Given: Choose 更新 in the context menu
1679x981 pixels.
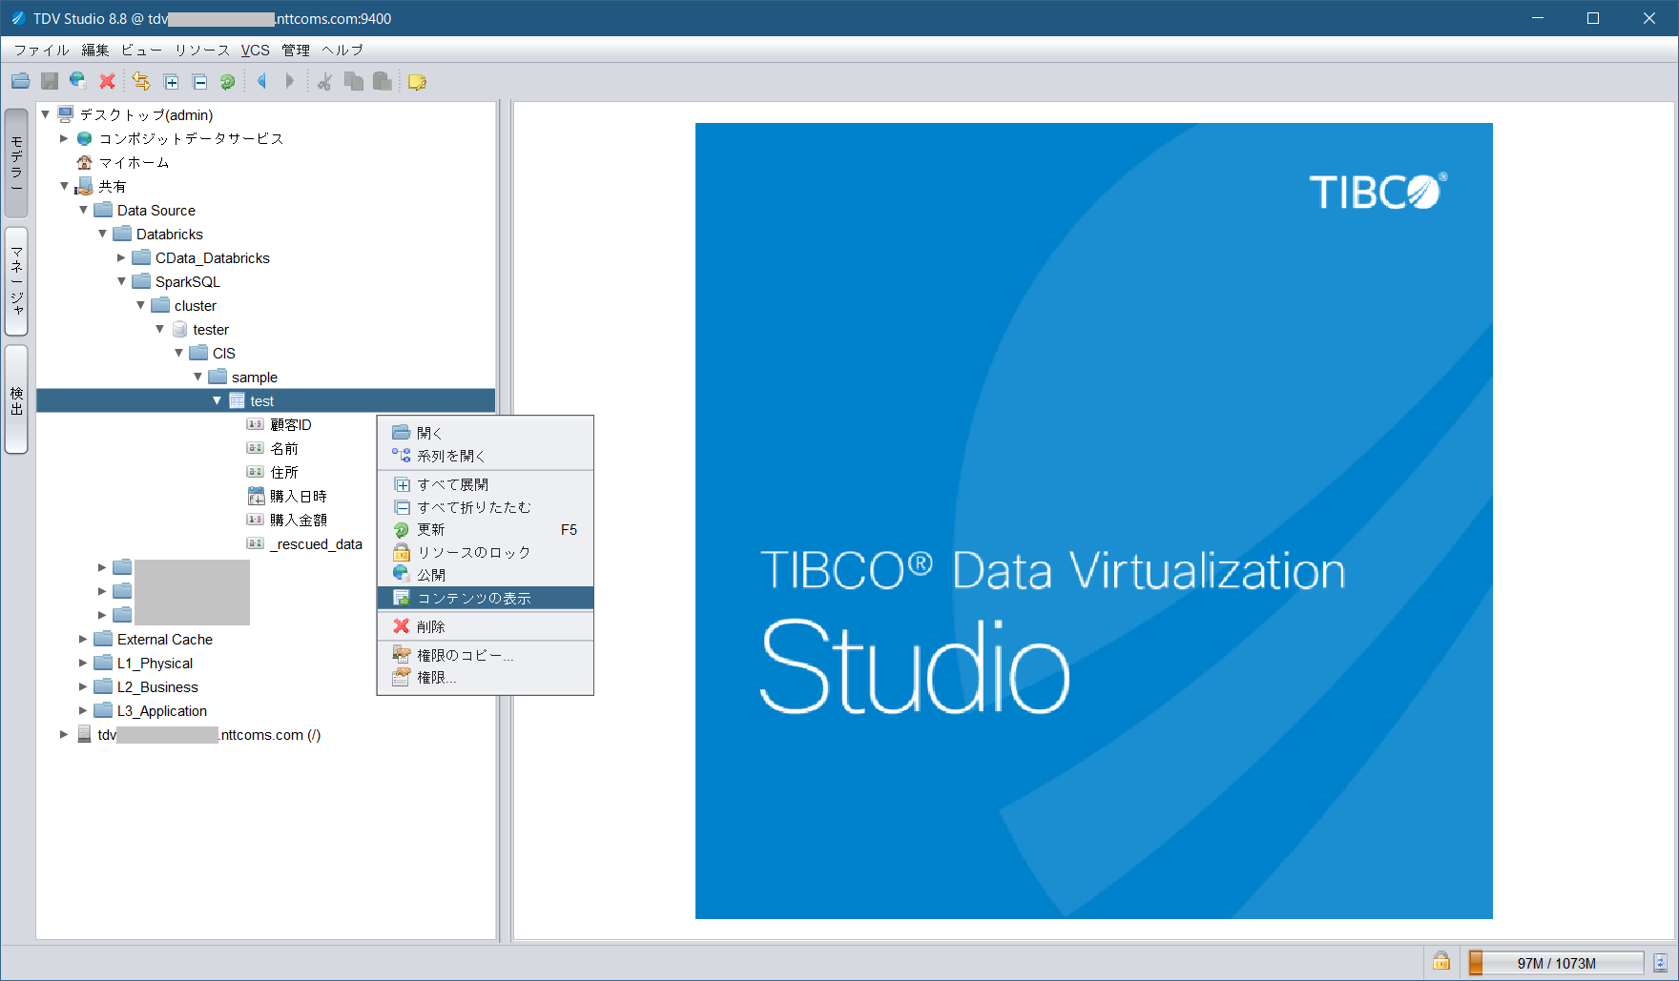Looking at the screenshot, I should coord(486,529).
